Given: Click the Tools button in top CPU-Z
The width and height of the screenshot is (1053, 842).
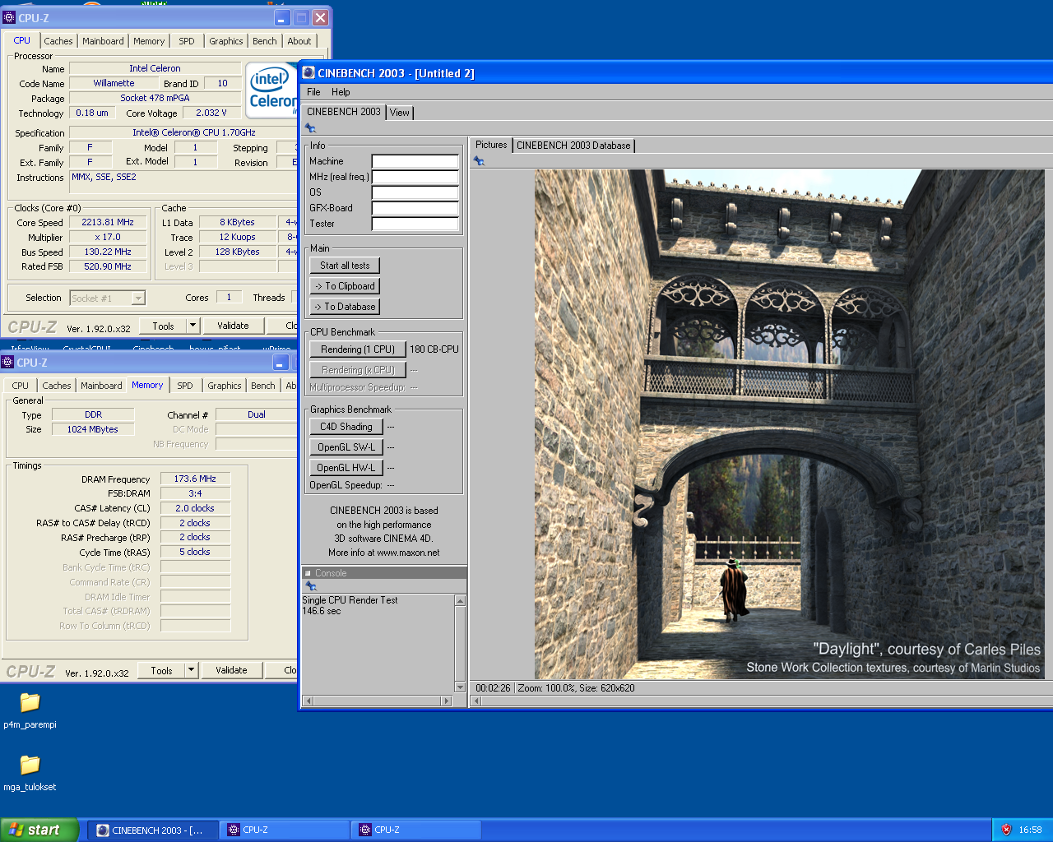Looking at the screenshot, I should pos(163,326).
